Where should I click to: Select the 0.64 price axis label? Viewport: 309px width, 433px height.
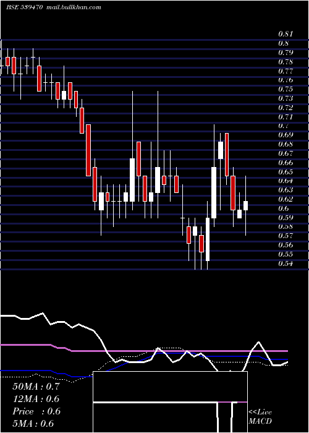click(x=286, y=181)
